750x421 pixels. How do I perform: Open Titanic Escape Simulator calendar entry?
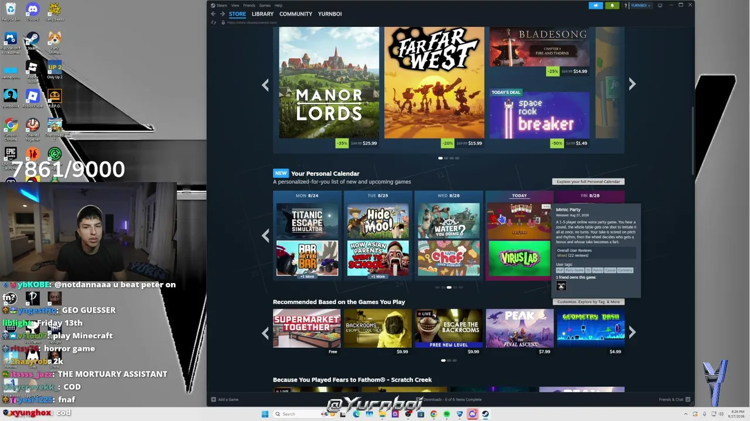(307, 220)
